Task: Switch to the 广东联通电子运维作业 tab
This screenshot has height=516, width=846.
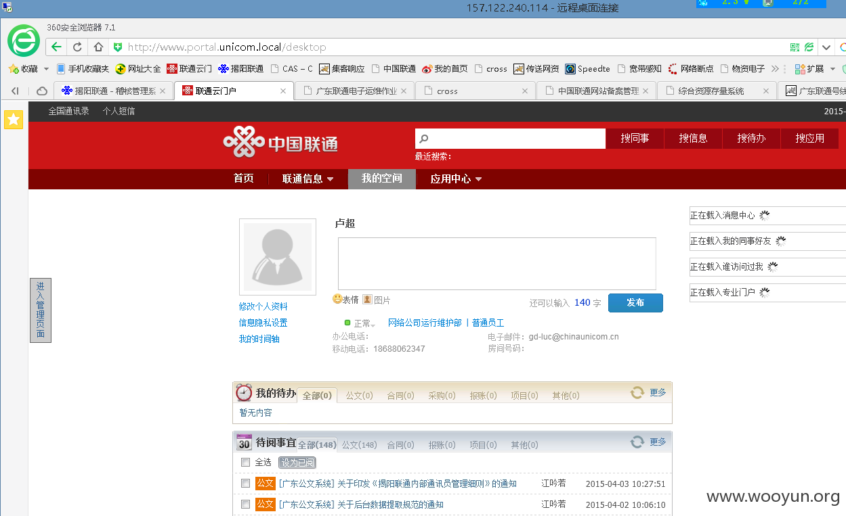Action: tap(355, 91)
